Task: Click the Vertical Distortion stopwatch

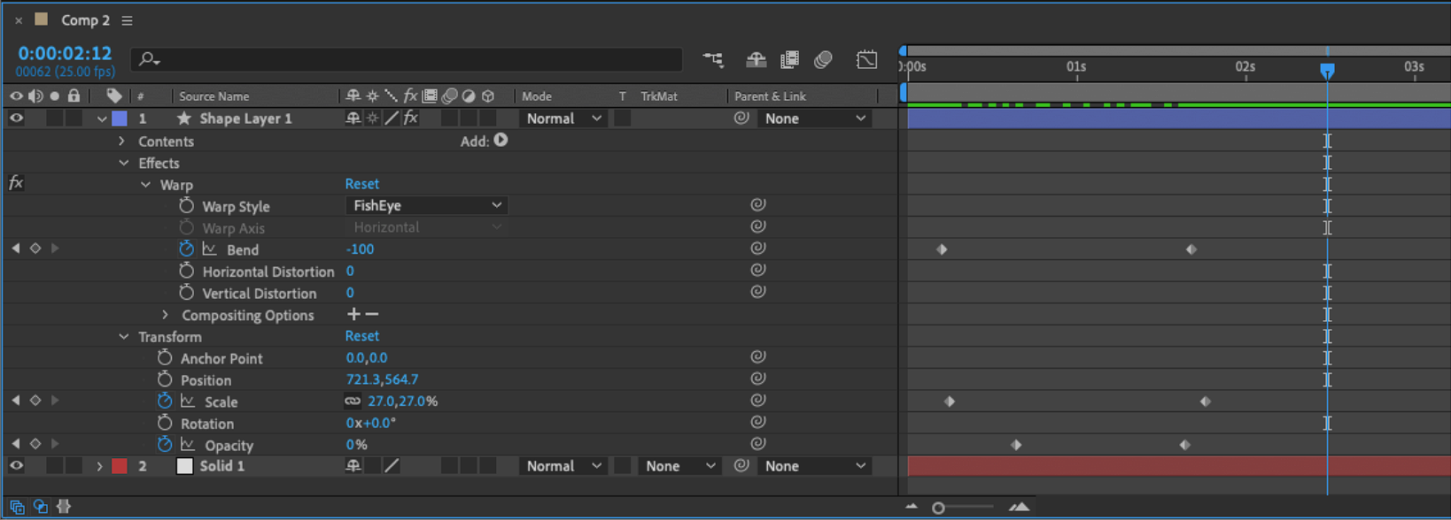Action: coord(186,293)
